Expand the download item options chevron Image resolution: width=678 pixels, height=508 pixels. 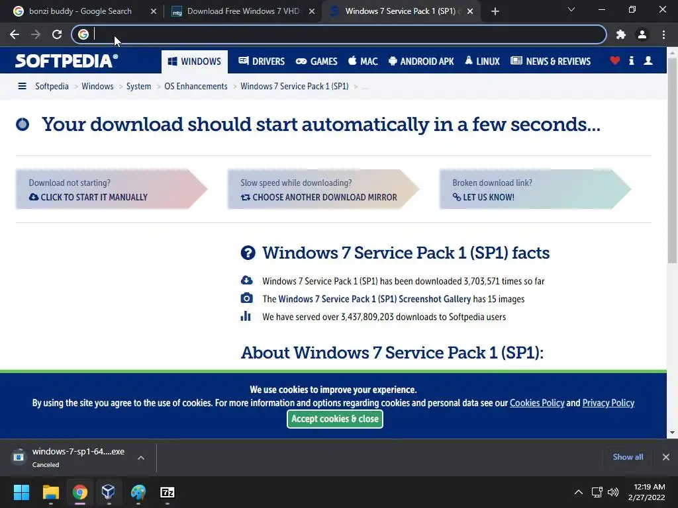point(141,458)
